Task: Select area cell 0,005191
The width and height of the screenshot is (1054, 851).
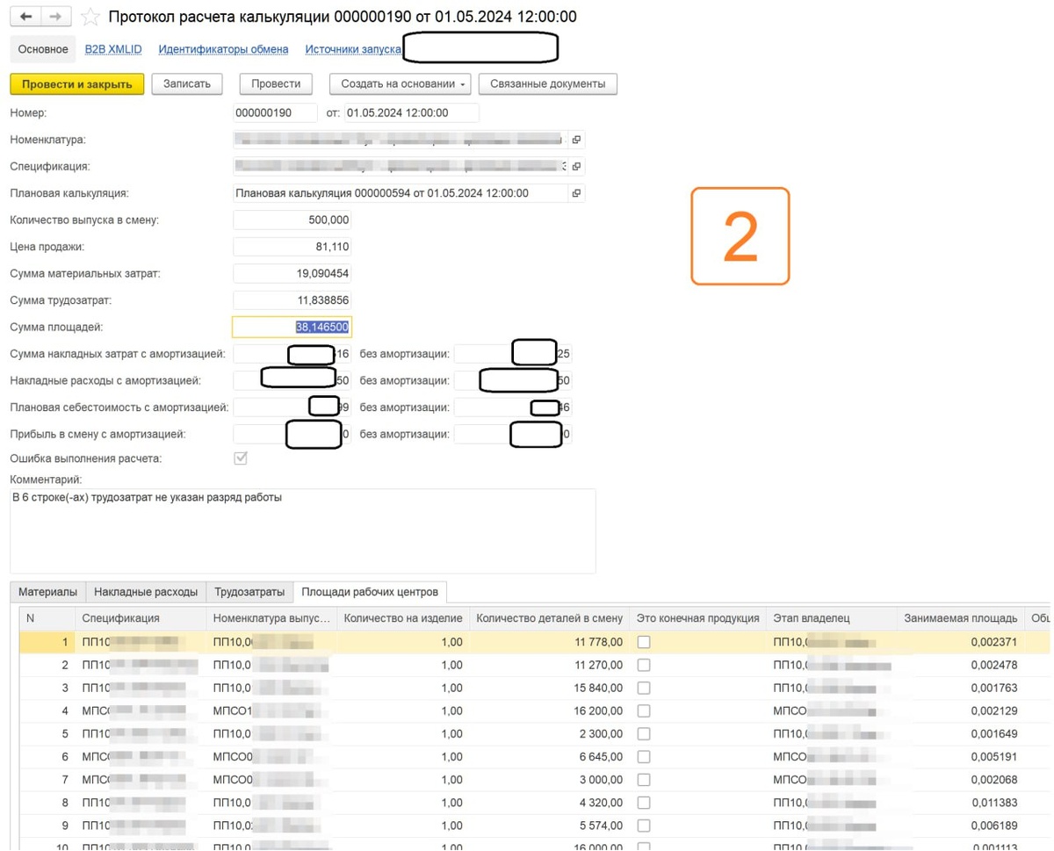Action: click(x=961, y=757)
